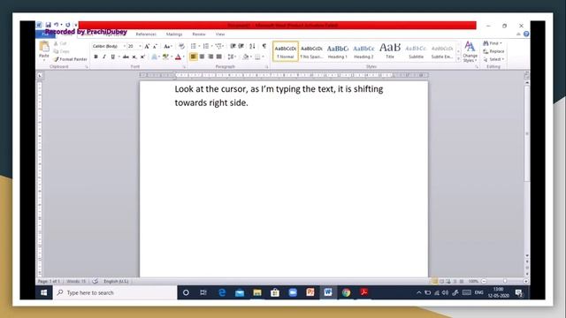Click the Decrease Indent icon

pos(233,46)
